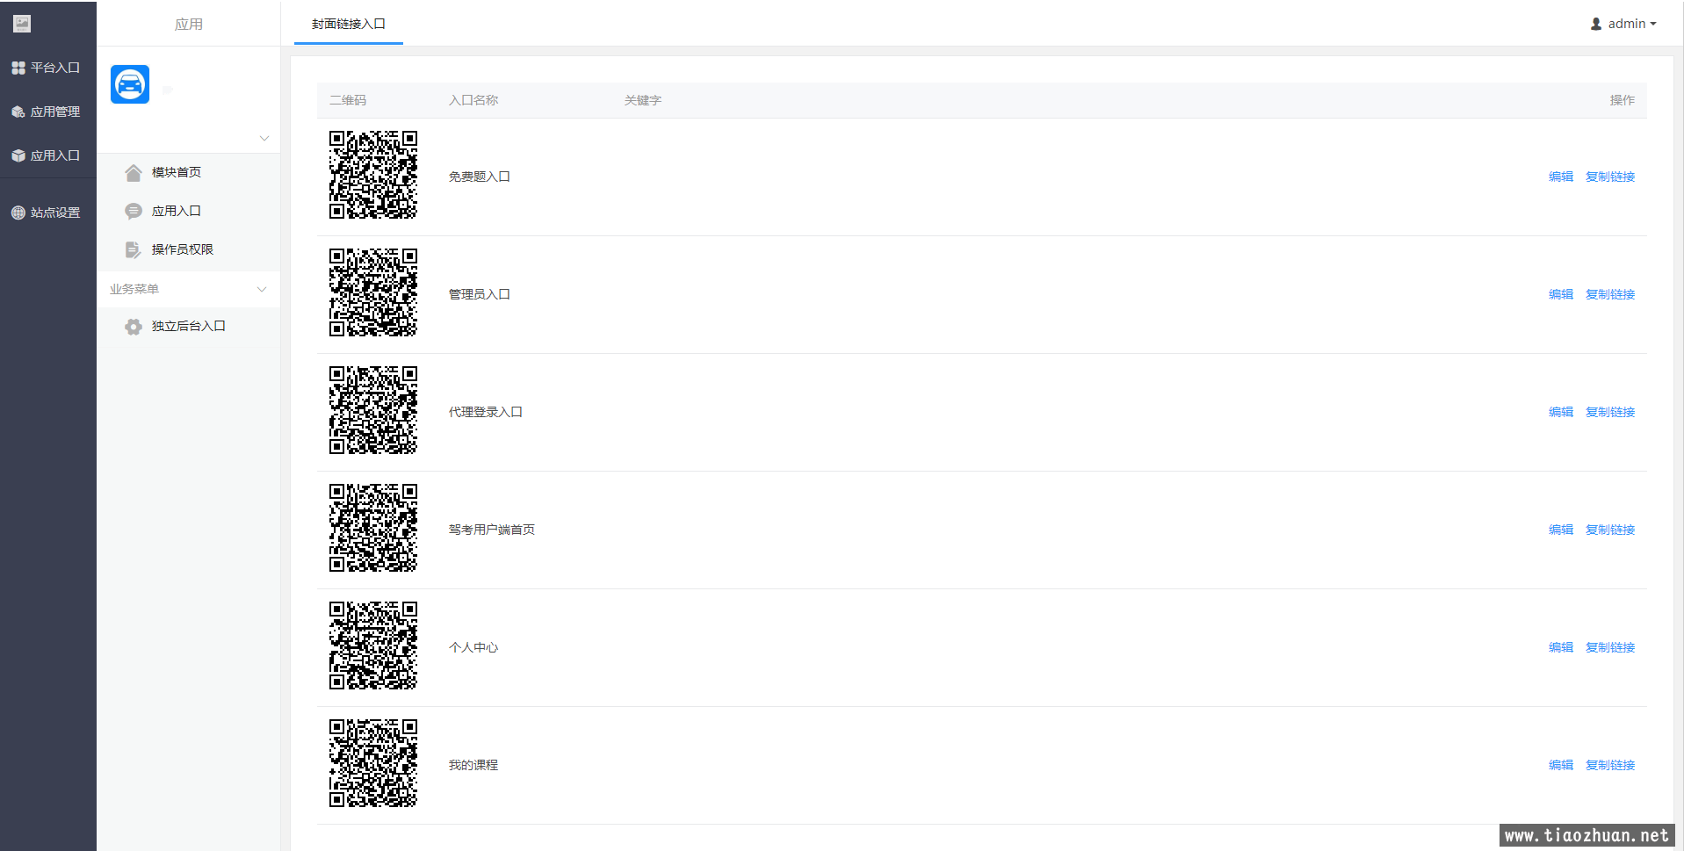Image resolution: width=1684 pixels, height=851 pixels.
Task: Edit the 管理员入口 entry
Action: pyautogui.click(x=1561, y=294)
